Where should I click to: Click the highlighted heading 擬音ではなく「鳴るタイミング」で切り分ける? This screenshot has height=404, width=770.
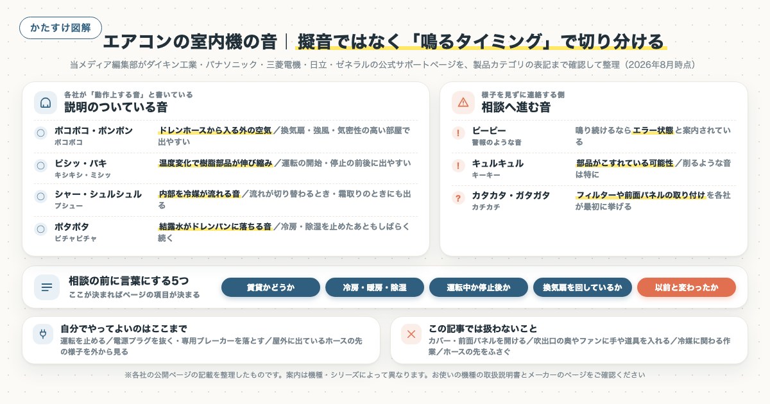(x=481, y=42)
